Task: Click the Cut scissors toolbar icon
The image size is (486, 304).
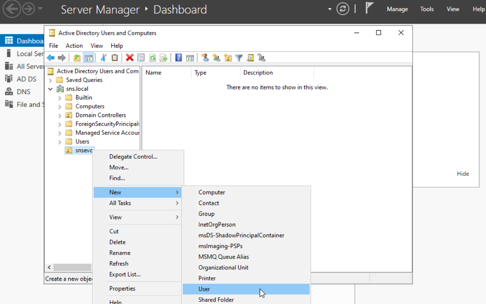Action: point(103,58)
